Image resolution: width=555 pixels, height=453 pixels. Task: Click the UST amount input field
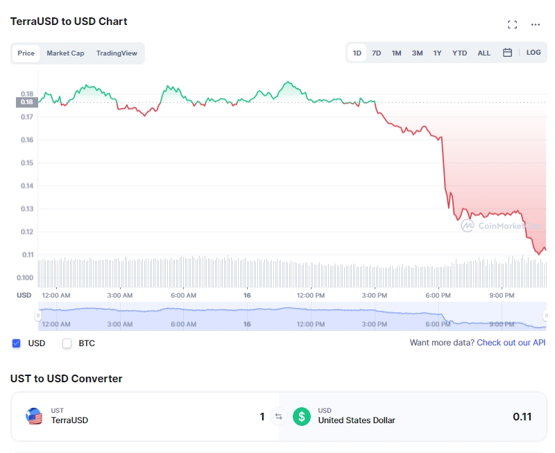(x=208, y=416)
